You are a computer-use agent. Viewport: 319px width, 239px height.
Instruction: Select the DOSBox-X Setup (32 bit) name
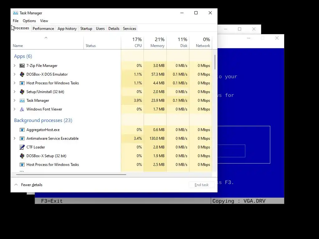[46, 156]
